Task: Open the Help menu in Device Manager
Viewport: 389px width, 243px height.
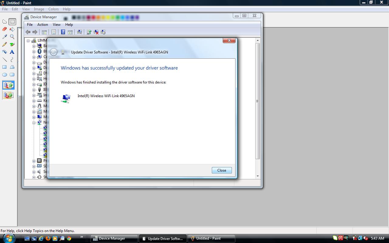Action: tap(69, 25)
